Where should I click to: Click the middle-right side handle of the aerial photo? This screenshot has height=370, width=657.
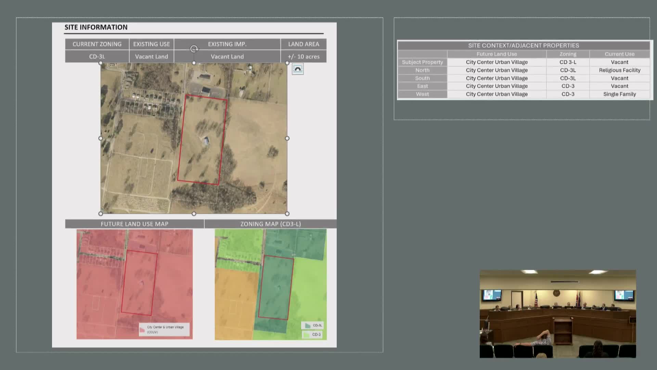(x=287, y=138)
